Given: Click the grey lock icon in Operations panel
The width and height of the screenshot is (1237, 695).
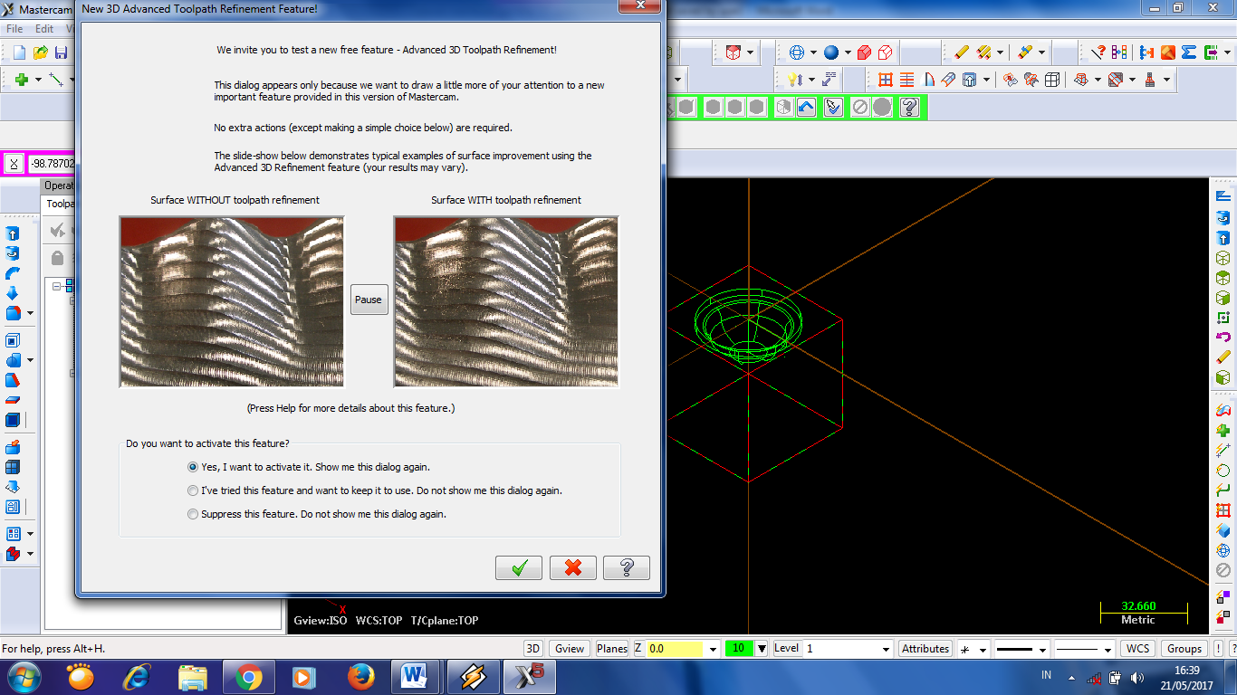Looking at the screenshot, I should (57, 258).
